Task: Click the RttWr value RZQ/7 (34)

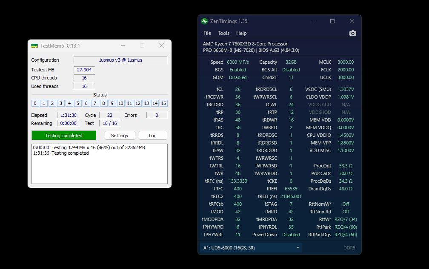Action: [346, 219]
